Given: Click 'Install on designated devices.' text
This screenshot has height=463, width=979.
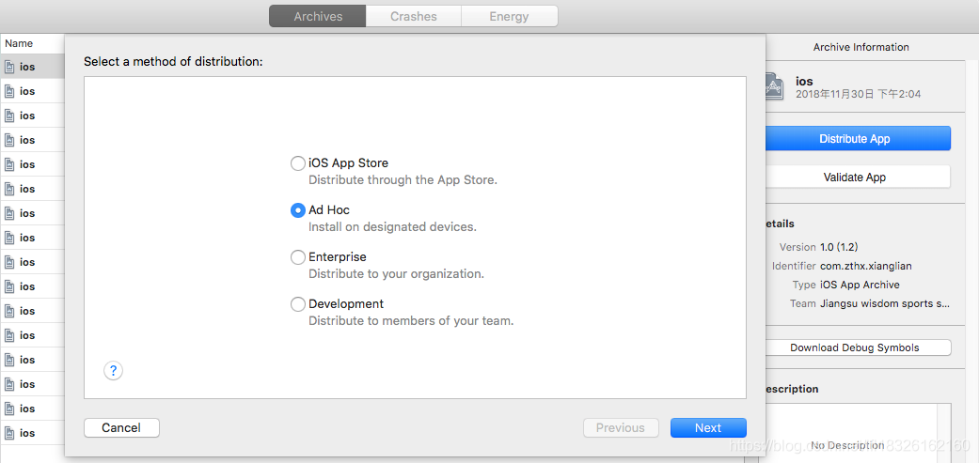Looking at the screenshot, I should pos(392,227).
